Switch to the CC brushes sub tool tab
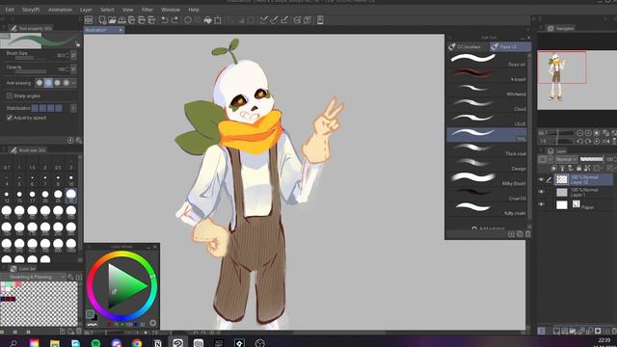Image resolution: width=617 pixels, height=347 pixels. pos(468,47)
